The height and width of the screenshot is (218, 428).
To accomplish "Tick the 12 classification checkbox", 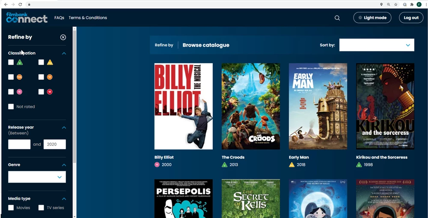I will [41, 77].
